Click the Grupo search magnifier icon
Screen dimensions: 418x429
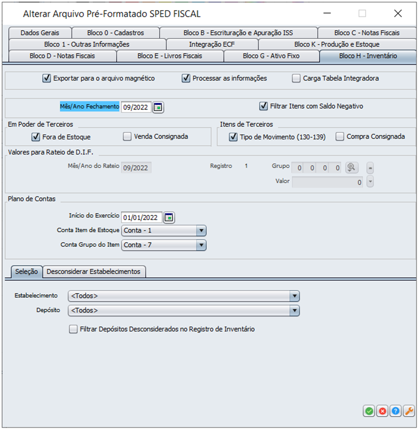tap(352, 167)
